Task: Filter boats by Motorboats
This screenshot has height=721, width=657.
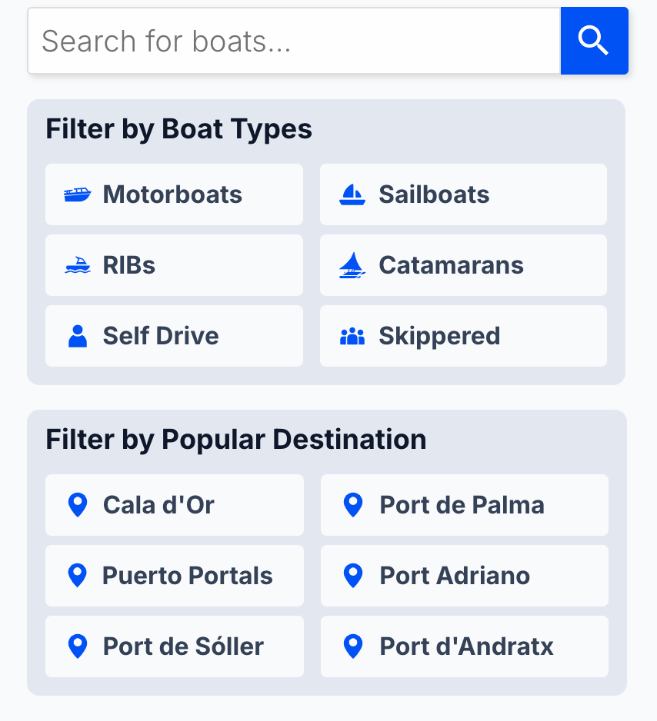Action: (x=174, y=194)
